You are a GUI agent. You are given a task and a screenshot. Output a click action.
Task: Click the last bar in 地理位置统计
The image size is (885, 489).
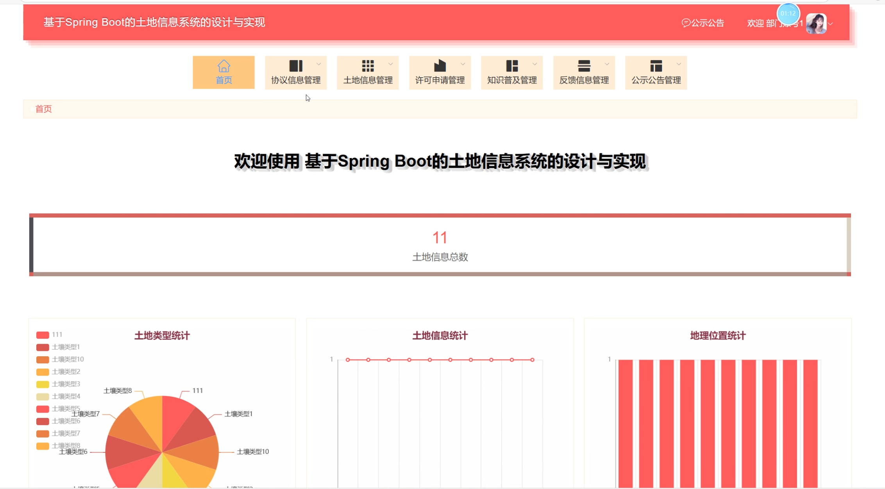coord(810,423)
